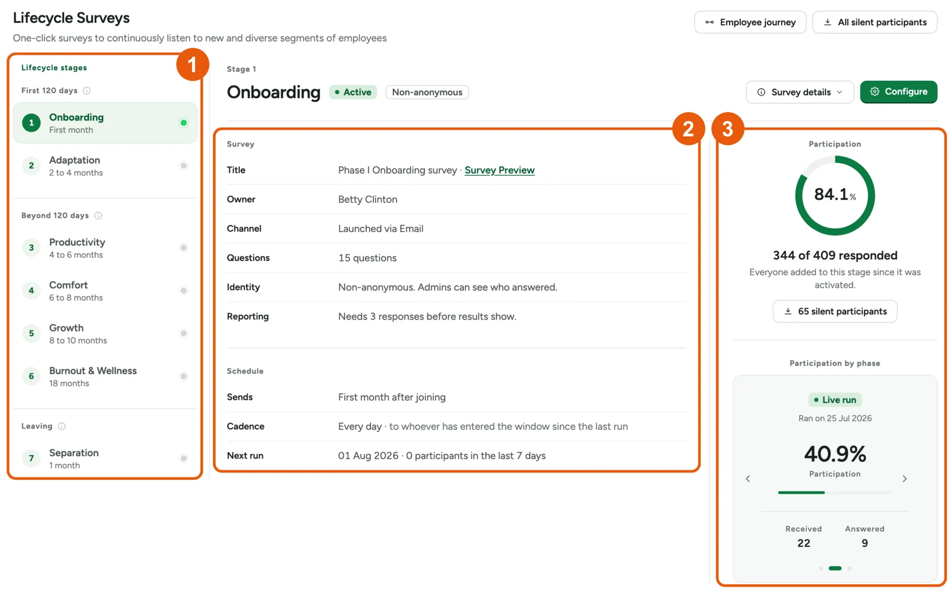Click the number 3 badge for Productivity

(x=32, y=248)
